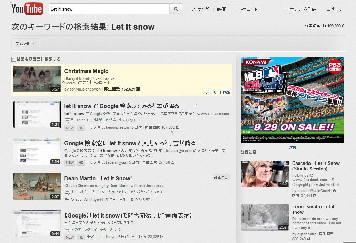Open the Frank Sinatra video thumbnail
The width and height of the screenshot is (356, 243).
[265, 217]
